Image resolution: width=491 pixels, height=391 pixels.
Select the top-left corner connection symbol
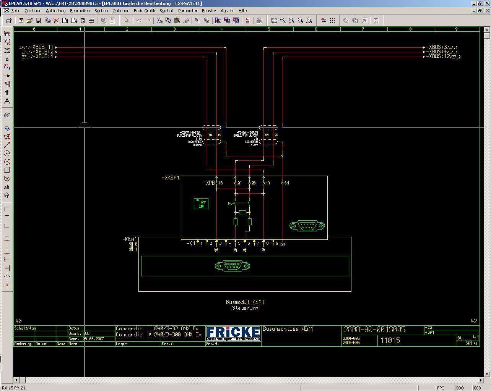[7, 209]
